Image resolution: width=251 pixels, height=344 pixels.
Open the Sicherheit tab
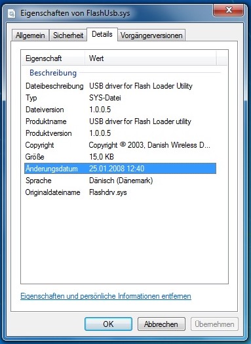pyautogui.click(x=68, y=35)
